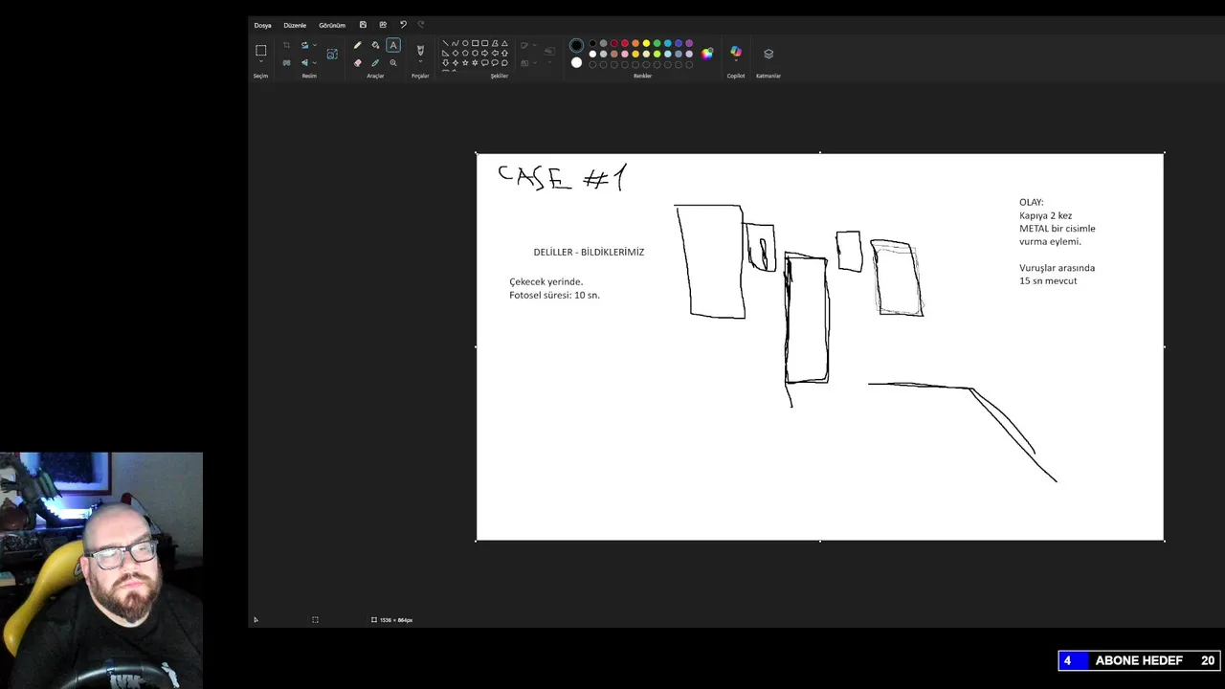1225x689 pixels.
Task: Click the crop image tool
Action: point(286,45)
